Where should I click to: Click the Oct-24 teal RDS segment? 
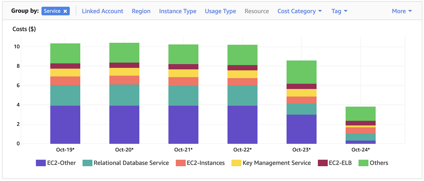pos(361,137)
